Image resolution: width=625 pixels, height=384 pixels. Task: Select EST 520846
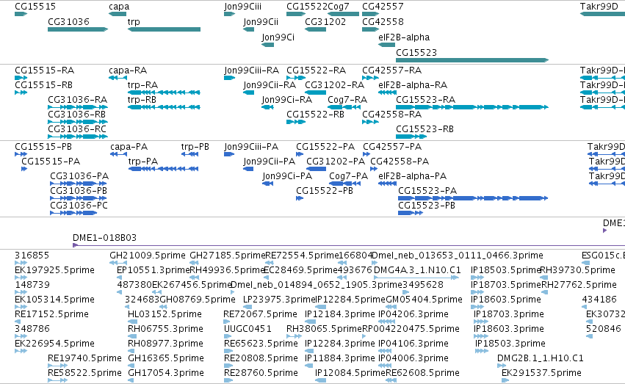pos(590,336)
